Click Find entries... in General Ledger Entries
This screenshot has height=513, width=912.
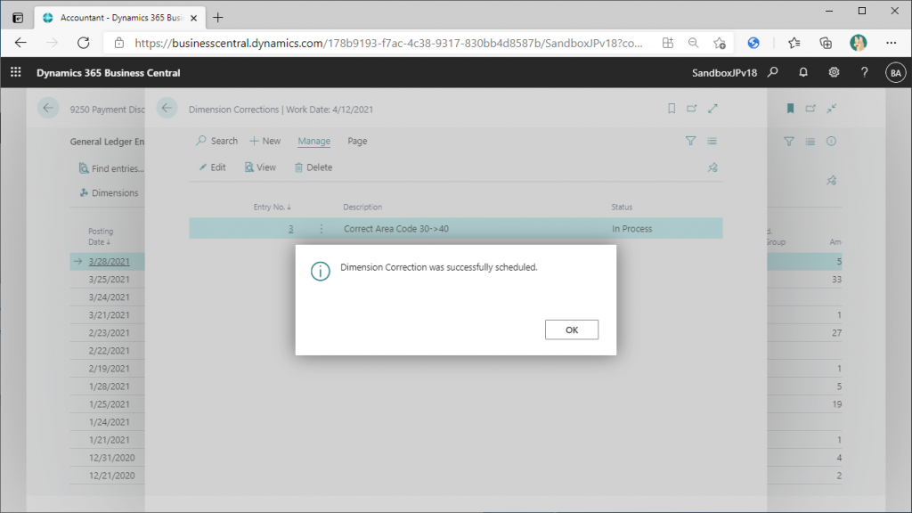(111, 168)
